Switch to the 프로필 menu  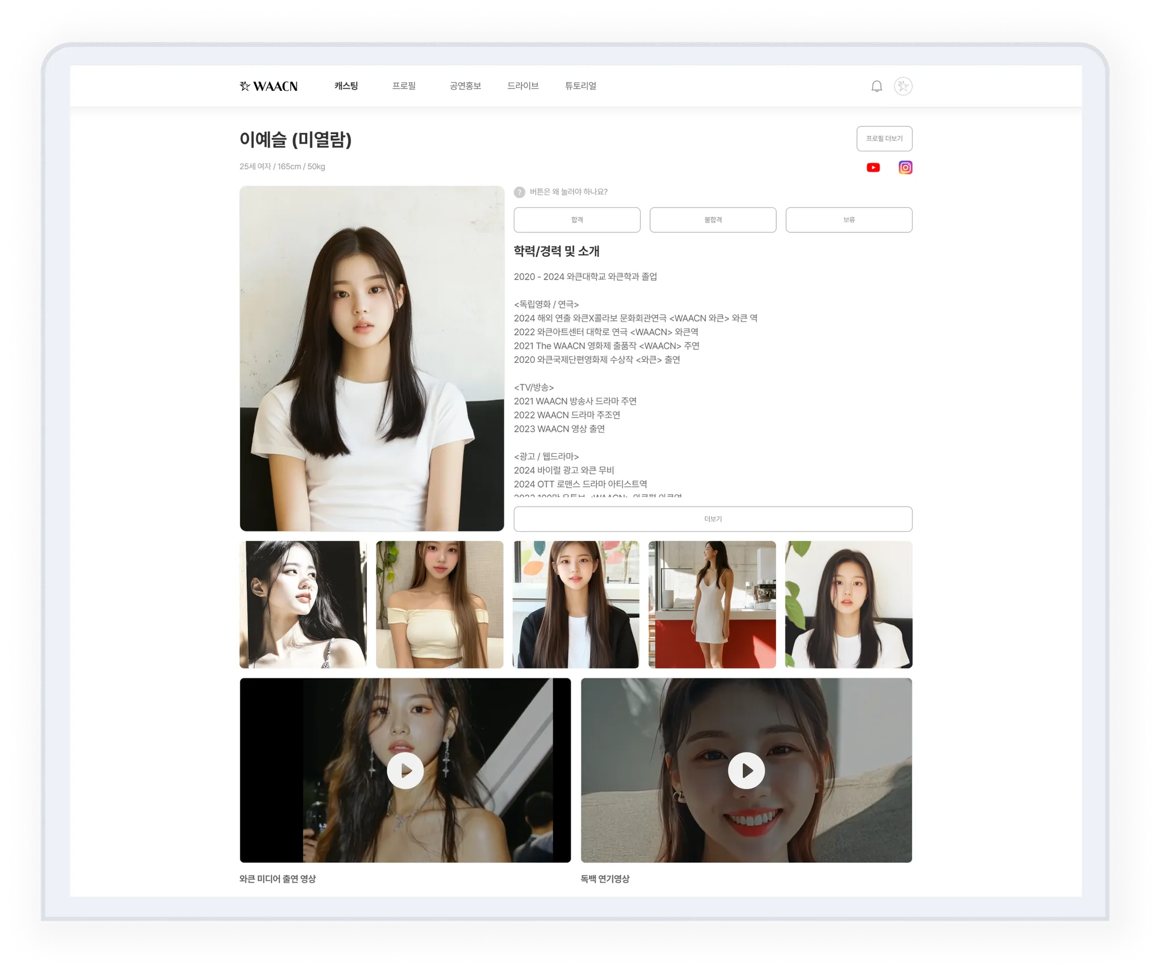[404, 86]
